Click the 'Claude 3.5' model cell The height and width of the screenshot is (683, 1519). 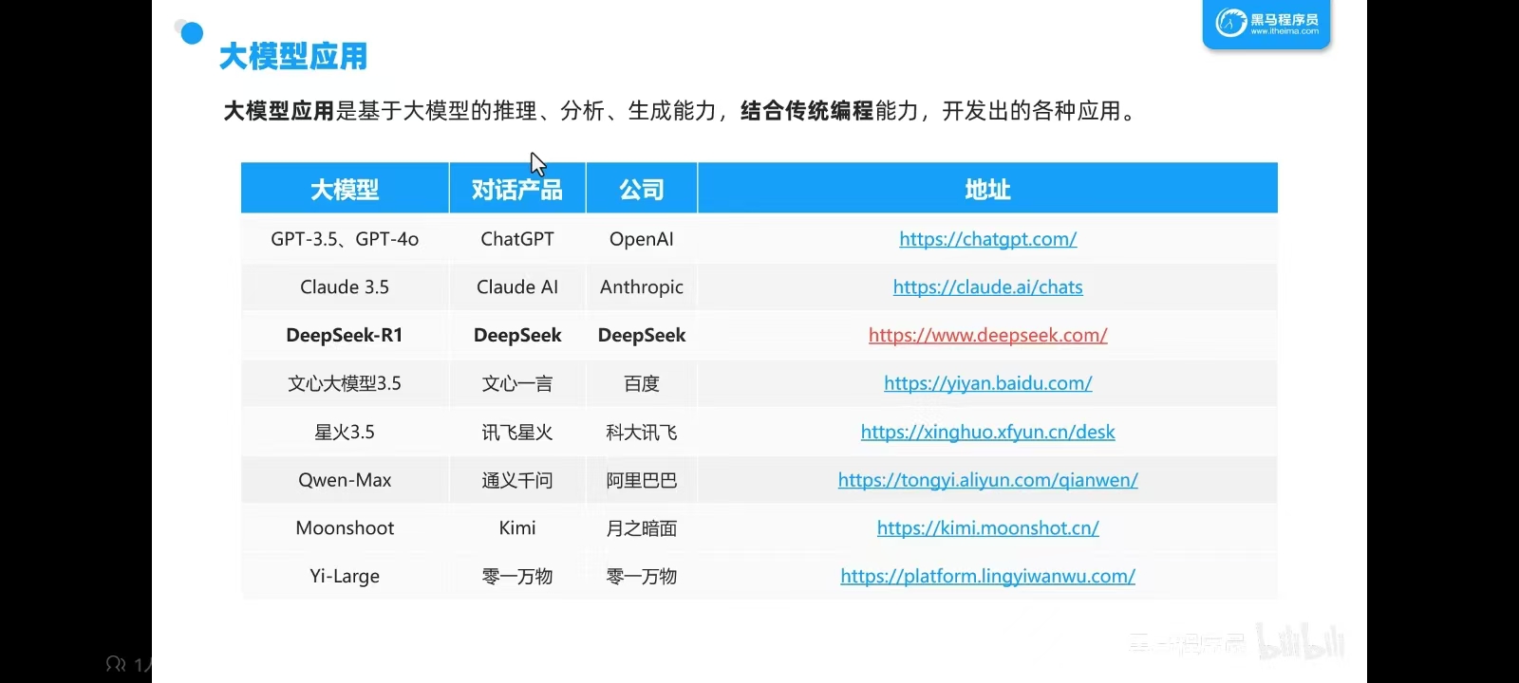[x=345, y=286]
